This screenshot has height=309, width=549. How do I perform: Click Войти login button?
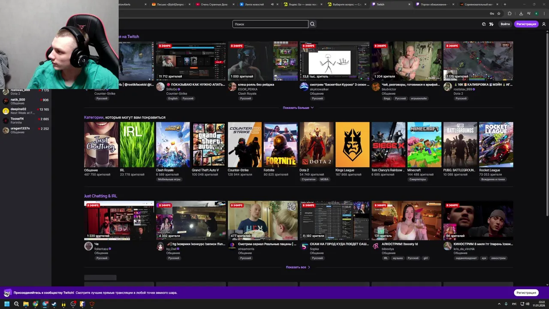click(505, 24)
